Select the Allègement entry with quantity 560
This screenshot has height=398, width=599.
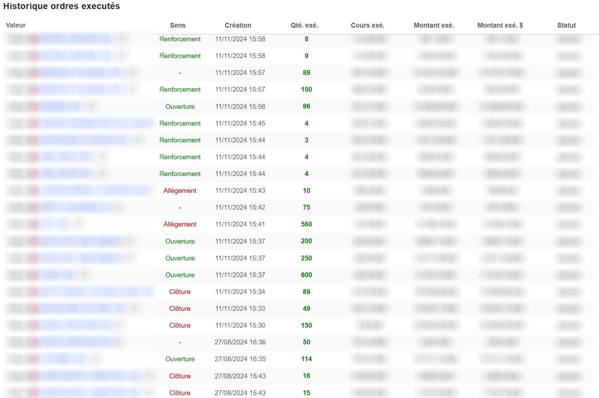(x=180, y=224)
